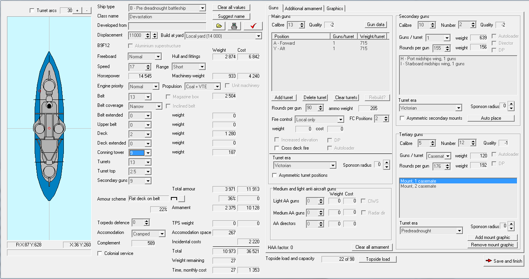Open the Ship type dropdown
The image size is (529, 279).
click(202, 8)
